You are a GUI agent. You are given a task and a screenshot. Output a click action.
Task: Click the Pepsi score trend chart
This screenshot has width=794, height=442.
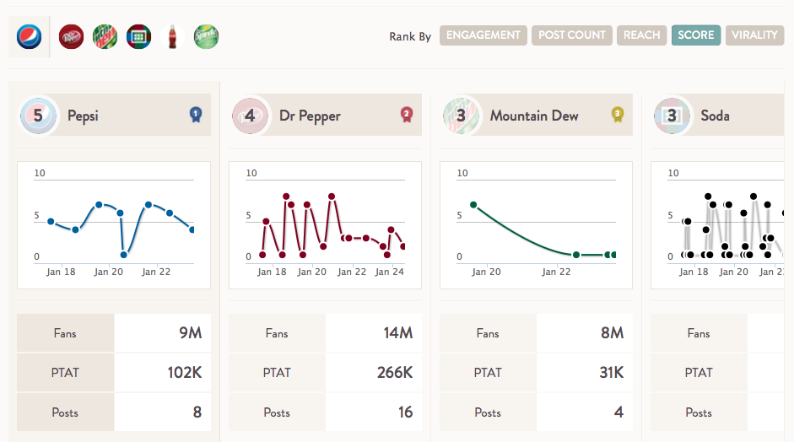coord(114,225)
